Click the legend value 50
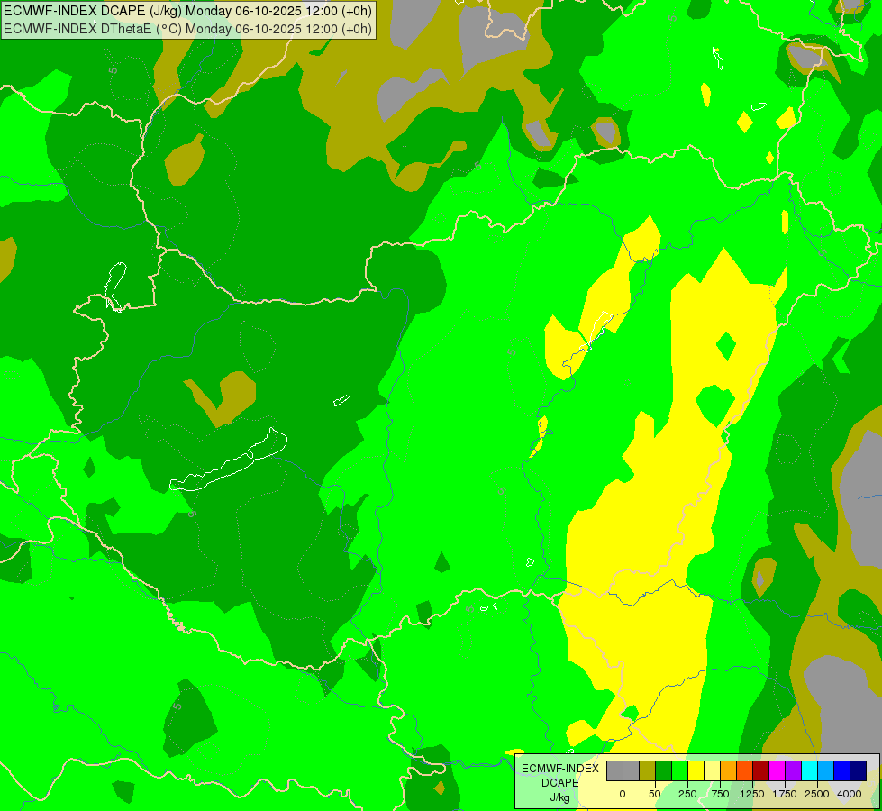This screenshot has width=882, height=811. pos(655,794)
